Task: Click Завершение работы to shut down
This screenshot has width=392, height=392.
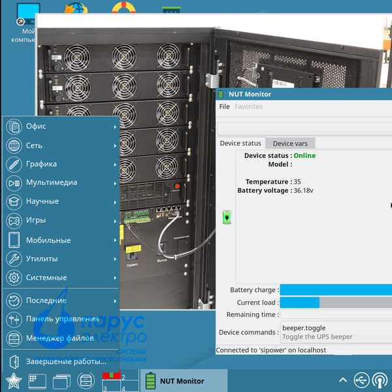Action: point(64,361)
